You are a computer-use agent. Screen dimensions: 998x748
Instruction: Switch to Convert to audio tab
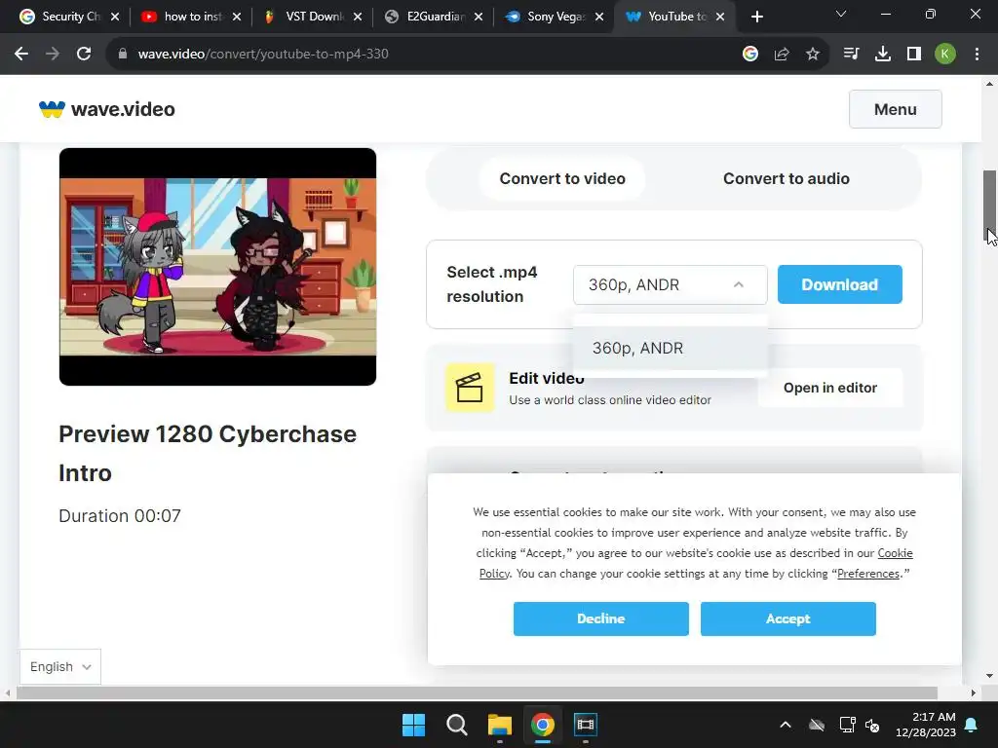pos(787,179)
